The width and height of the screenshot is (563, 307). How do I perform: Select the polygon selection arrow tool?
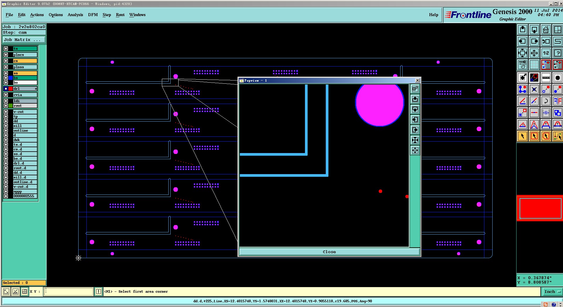click(546, 136)
